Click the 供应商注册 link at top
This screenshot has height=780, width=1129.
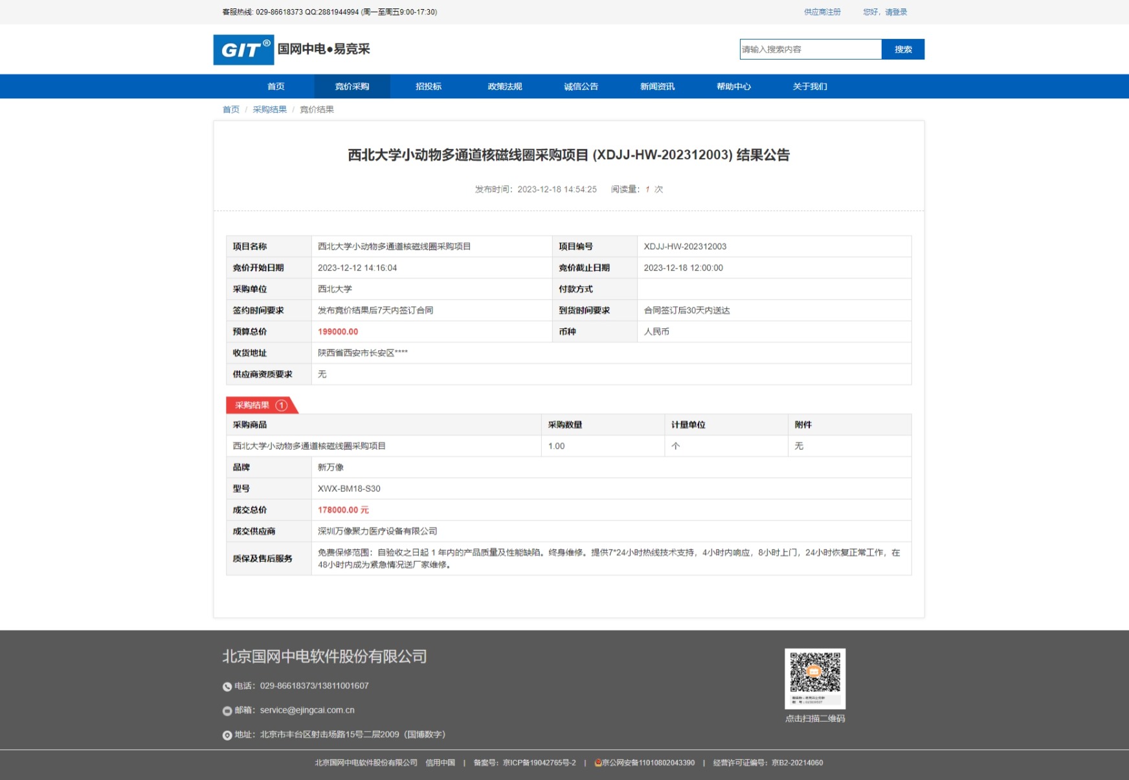pyautogui.click(x=822, y=12)
